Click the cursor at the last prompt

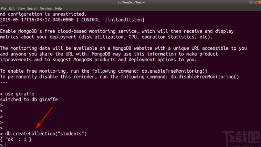7,144
